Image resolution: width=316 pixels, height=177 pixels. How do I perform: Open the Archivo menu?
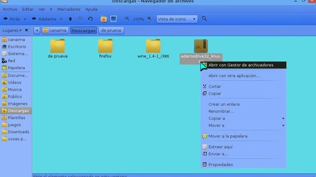tap(10, 9)
